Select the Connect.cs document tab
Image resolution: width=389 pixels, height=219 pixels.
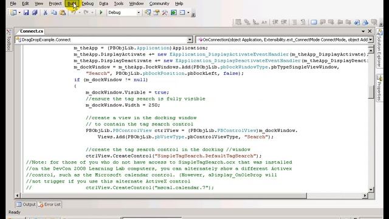31,31
